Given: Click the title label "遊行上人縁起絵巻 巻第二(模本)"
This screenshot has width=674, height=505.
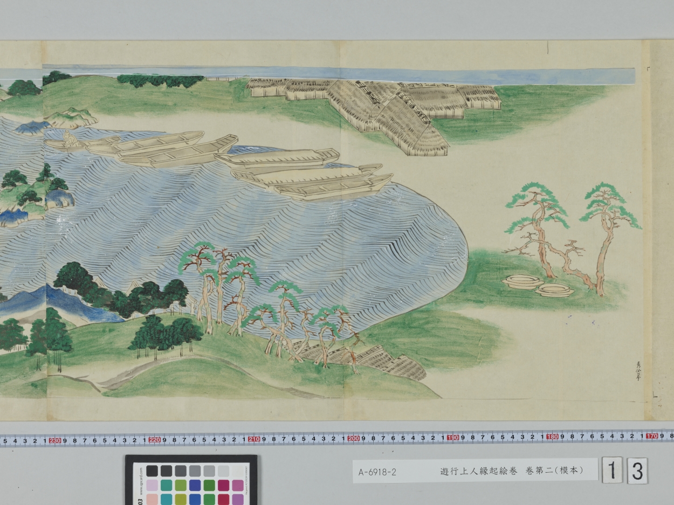Looking at the screenshot, I should [x=512, y=471].
